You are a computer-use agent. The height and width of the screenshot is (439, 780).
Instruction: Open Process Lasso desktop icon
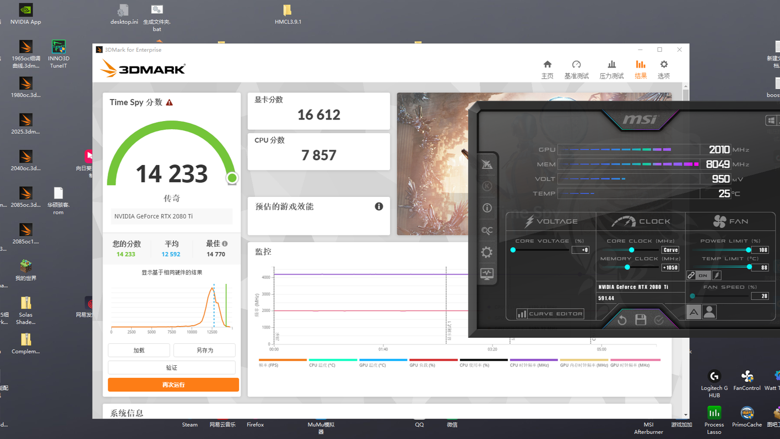[714, 420]
